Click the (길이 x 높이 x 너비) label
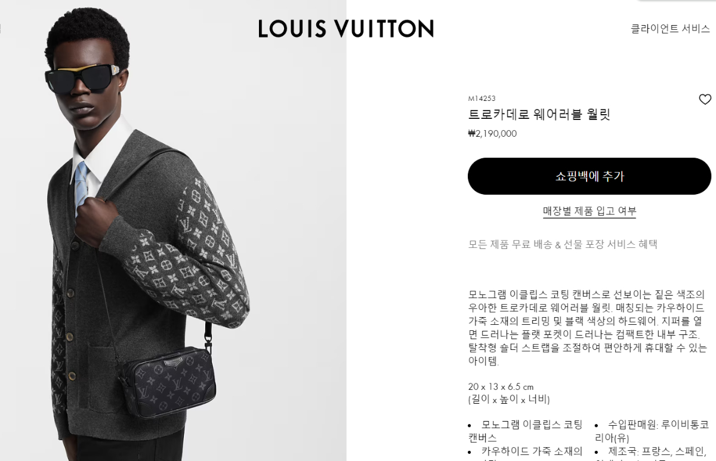Viewport: 716px width, 461px height. tap(509, 399)
